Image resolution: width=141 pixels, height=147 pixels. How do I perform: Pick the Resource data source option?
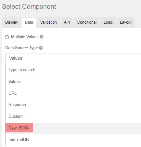point(73,105)
